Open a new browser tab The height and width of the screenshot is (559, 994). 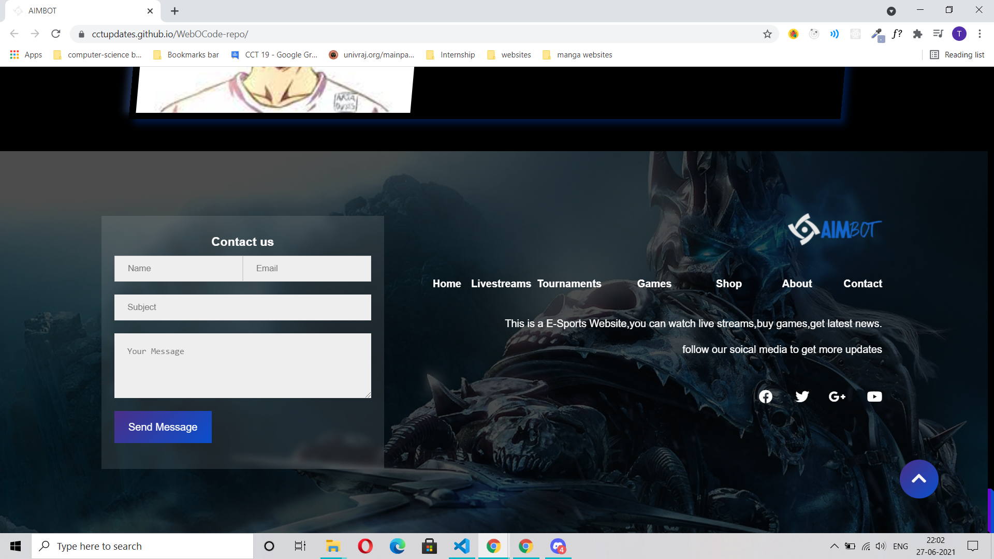coord(175,11)
